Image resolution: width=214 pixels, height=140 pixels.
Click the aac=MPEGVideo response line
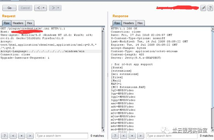click(x=122, y=103)
